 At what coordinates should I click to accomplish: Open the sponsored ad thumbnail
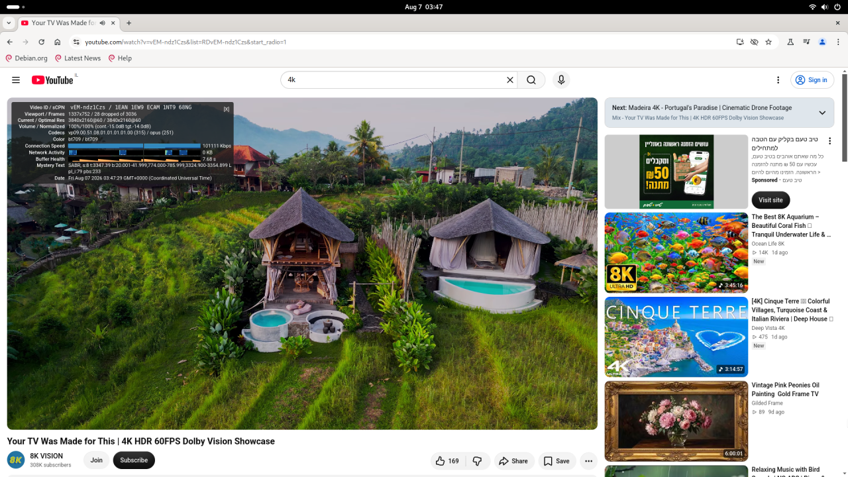[676, 172]
